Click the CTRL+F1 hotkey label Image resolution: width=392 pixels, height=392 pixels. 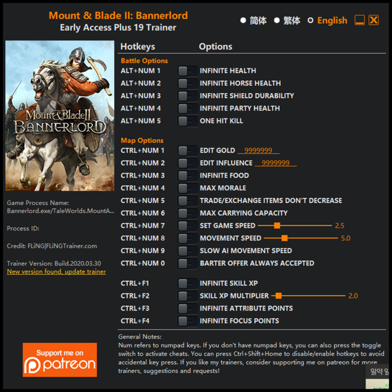point(135,283)
